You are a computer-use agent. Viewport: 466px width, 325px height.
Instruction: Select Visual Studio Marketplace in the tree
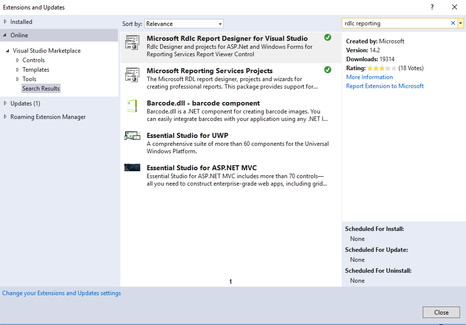click(47, 51)
